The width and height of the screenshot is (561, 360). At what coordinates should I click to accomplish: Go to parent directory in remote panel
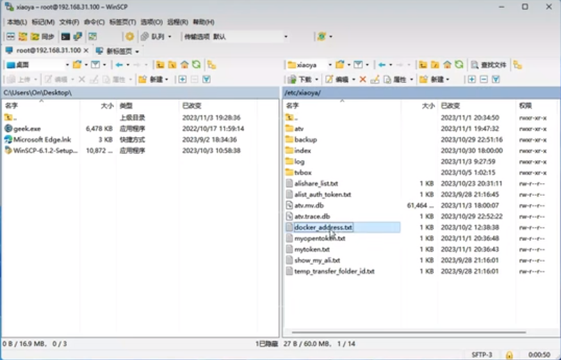423,65
